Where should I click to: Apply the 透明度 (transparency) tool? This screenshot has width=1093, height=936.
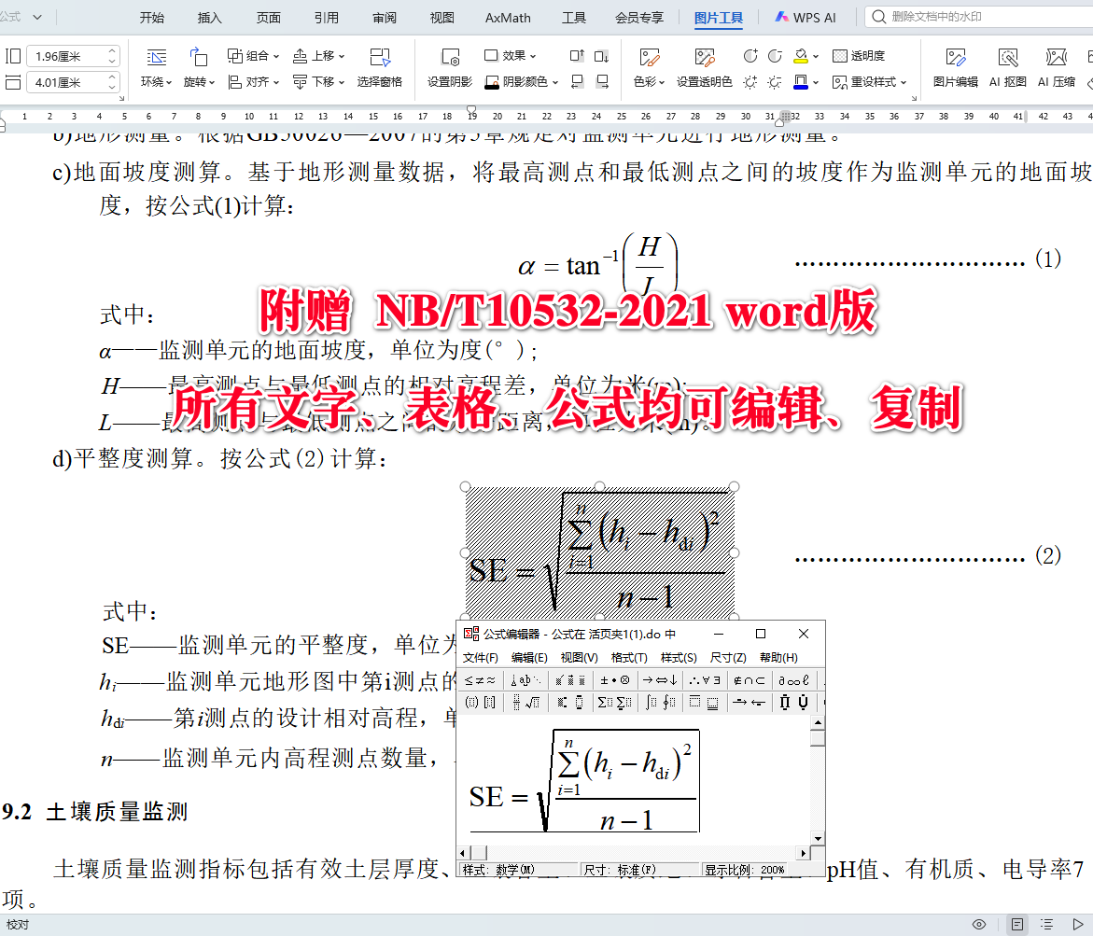coord(857,55)
